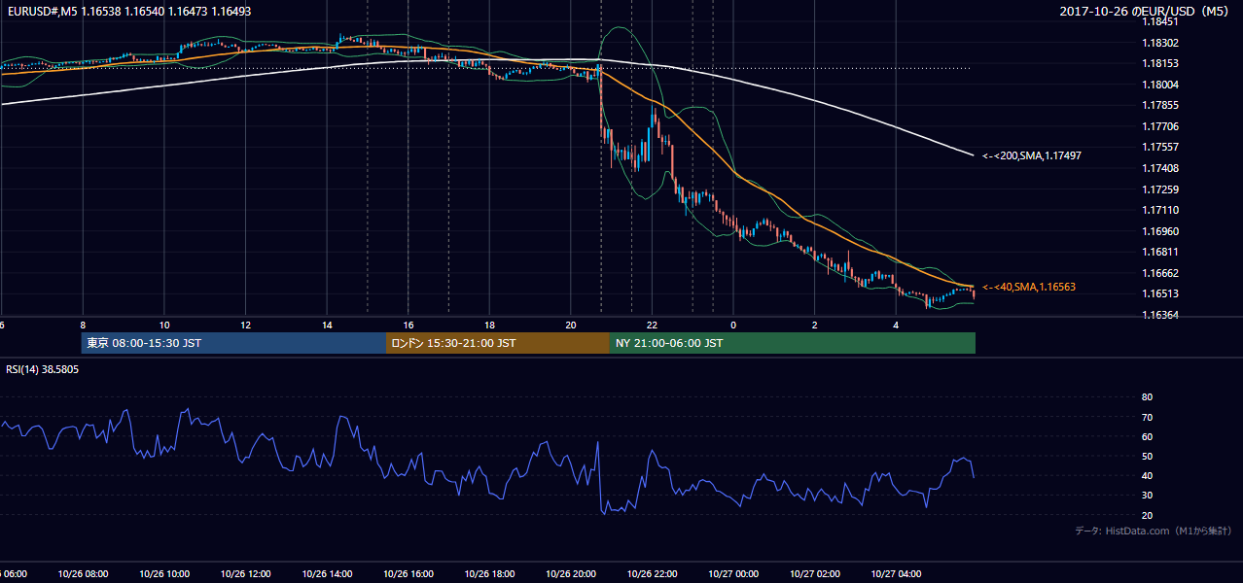The image size is (1243, 583).
Task: Click the RSI scale value 80
Action: [1147, 397]
